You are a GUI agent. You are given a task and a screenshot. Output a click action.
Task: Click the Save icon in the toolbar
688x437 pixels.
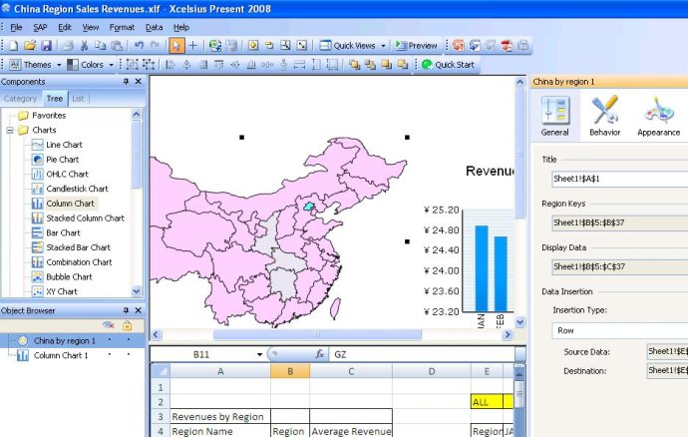46,46
